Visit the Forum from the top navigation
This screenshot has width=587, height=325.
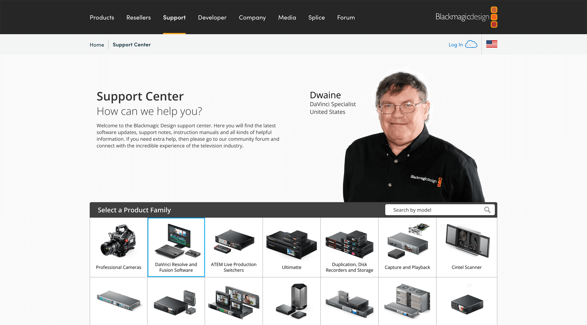coord(346,17)
